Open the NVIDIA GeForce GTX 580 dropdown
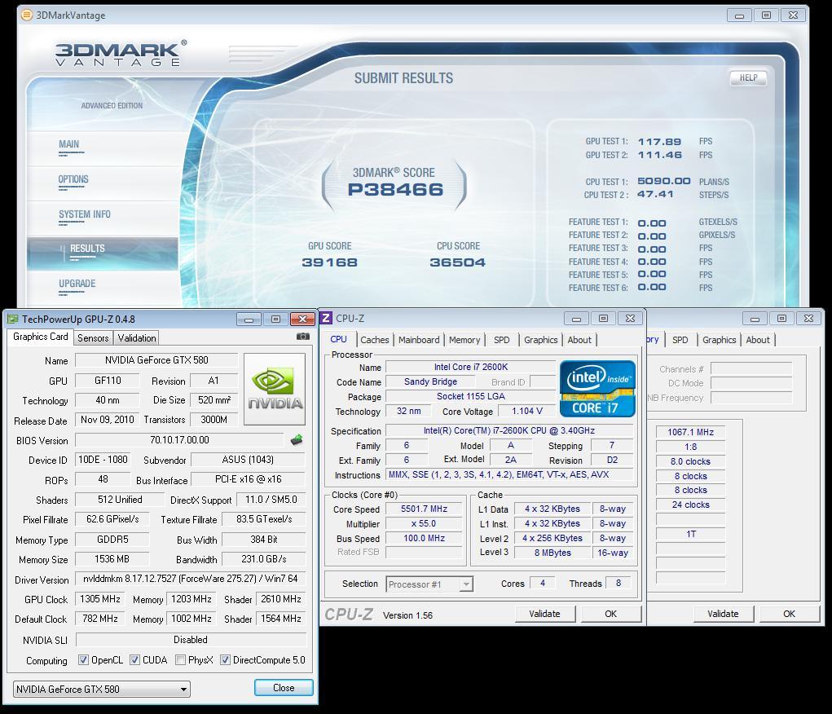The width and height of the screenshot is (832, 714). click(101, 689)
